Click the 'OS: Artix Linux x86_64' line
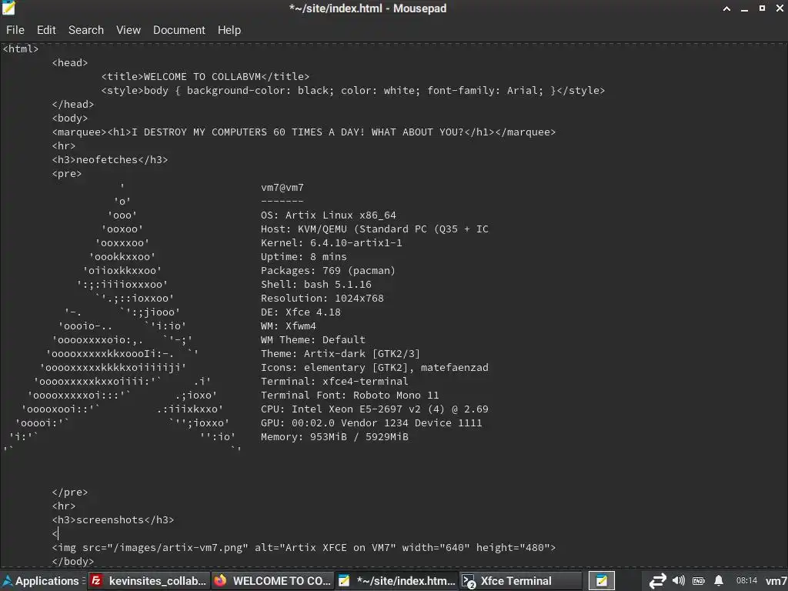Image resolution: width=788 pixels, height=591 pixels. click(328, 215)
